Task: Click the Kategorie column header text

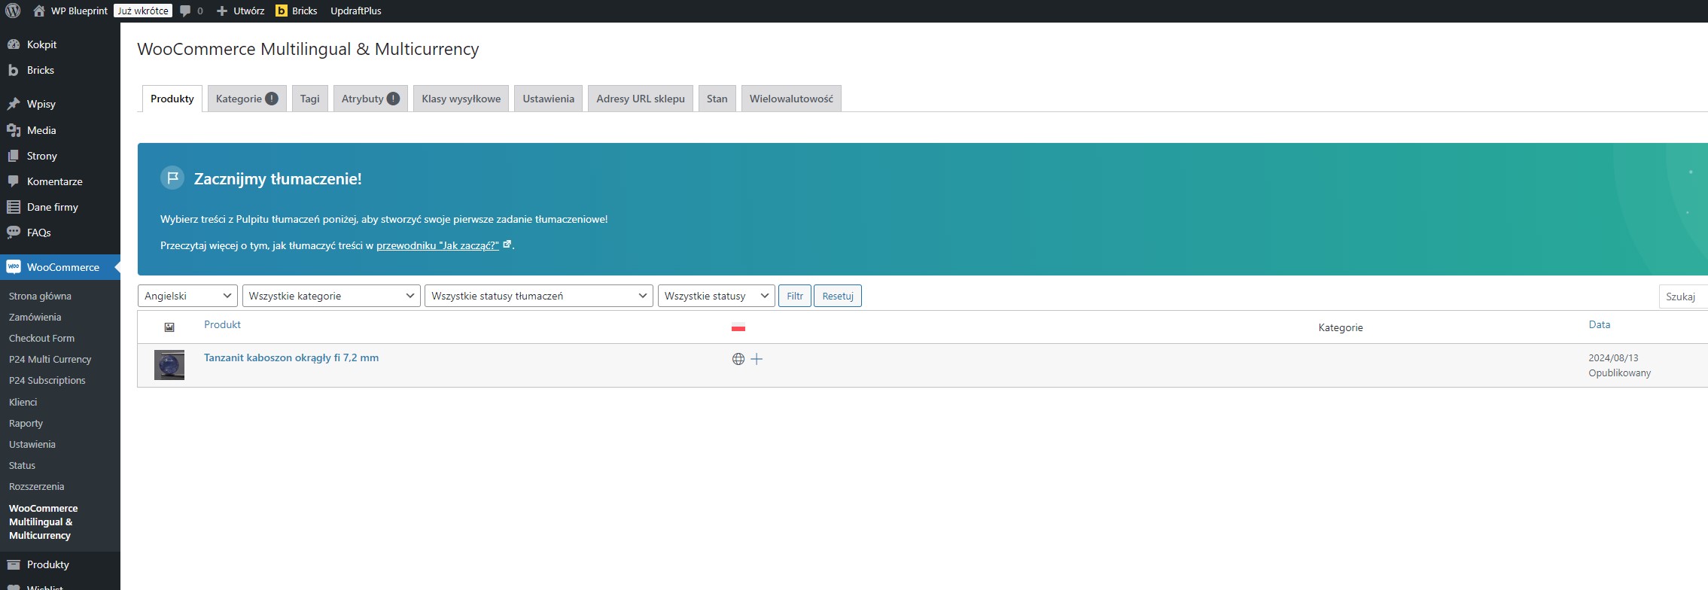Action: pos(1341,327)
